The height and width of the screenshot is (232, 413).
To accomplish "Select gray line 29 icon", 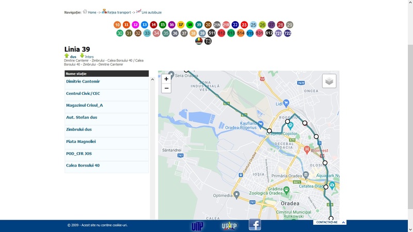I will pos(290,25).
